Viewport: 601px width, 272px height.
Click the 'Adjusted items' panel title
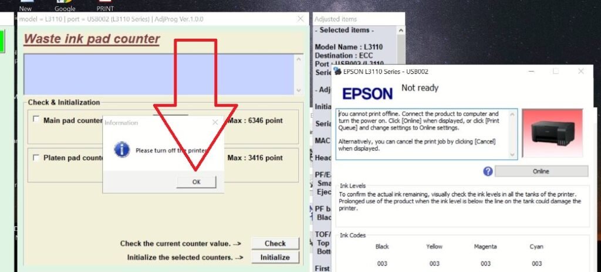click(x=336, y=19)
